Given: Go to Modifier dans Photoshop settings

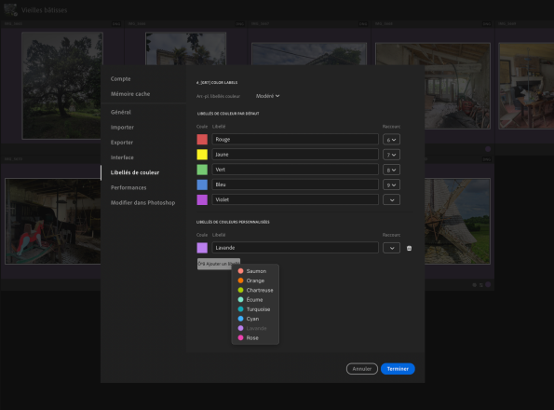Looking at the screenshot, I should point(142,203).
